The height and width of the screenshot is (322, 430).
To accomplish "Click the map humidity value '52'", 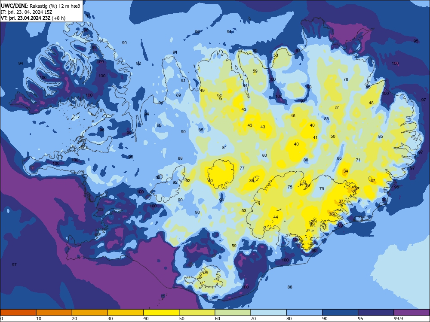I will click(x=188, y=180).
